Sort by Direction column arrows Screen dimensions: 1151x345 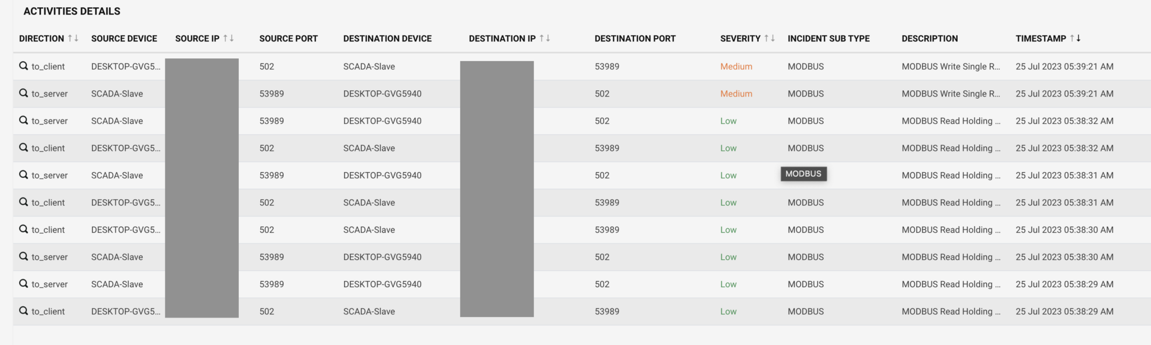point(73,38)
